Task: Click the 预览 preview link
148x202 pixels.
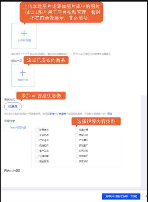Action: click(110, 114)
